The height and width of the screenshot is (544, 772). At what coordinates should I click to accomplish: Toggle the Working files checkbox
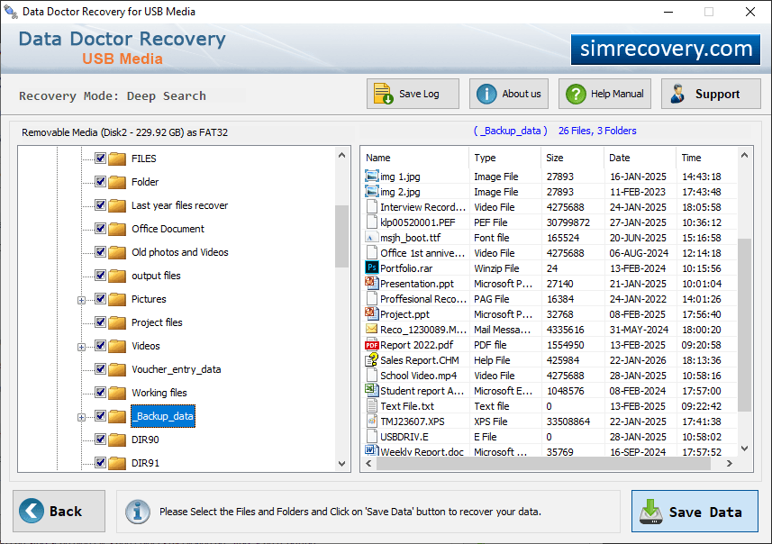point(100,393)
